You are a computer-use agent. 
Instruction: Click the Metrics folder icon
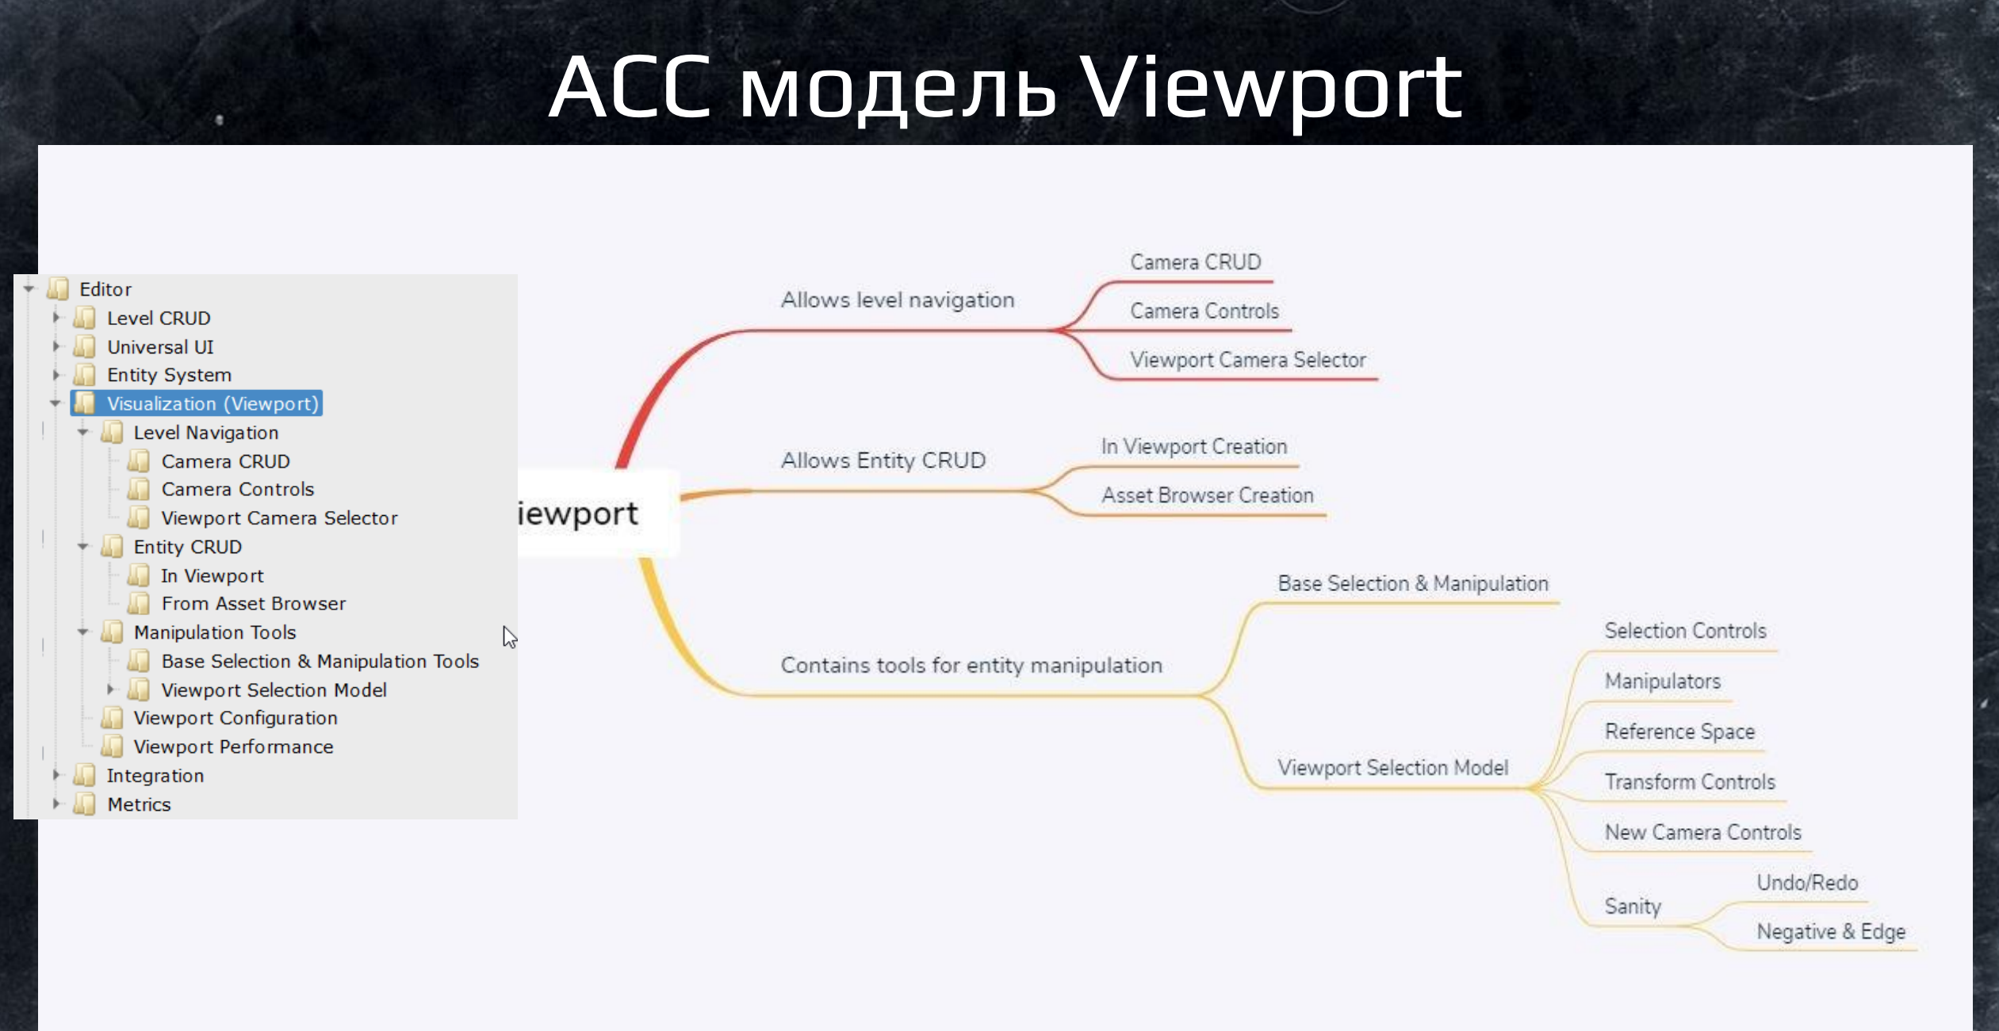click(88, 804)
